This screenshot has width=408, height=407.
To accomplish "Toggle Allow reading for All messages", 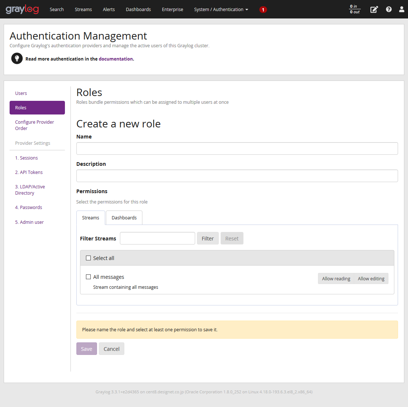I will click(336, 279).
